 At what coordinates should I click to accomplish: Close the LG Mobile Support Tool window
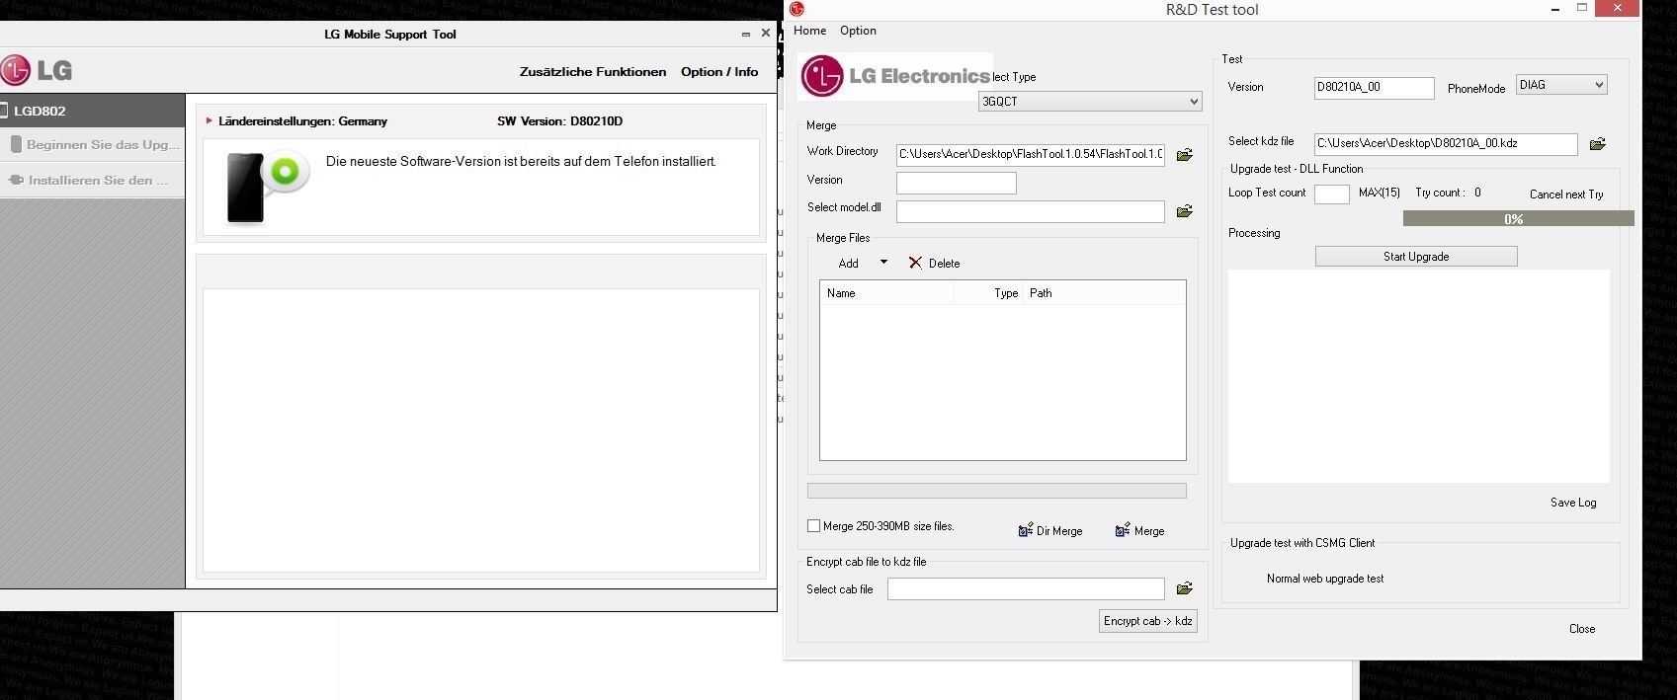[765, 33]
